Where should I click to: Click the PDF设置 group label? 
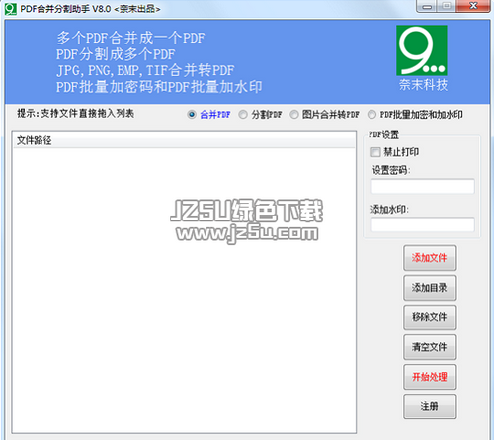pos(383,134)
